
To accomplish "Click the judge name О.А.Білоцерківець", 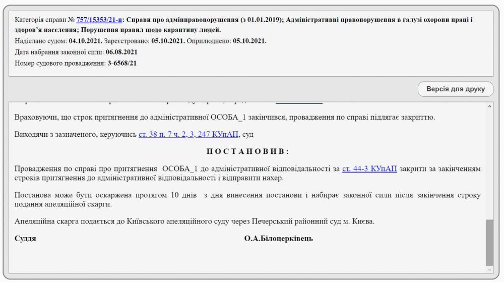I will [278, 239].
